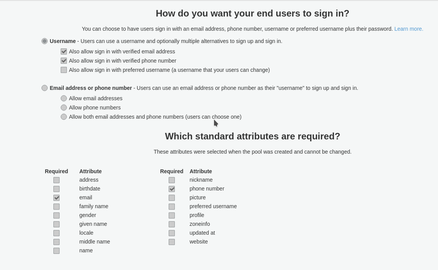The height and width of the screenshot is (270, 438).
Task: Check the preferred username attribute checkbox
Action: (x=172, y=207)
